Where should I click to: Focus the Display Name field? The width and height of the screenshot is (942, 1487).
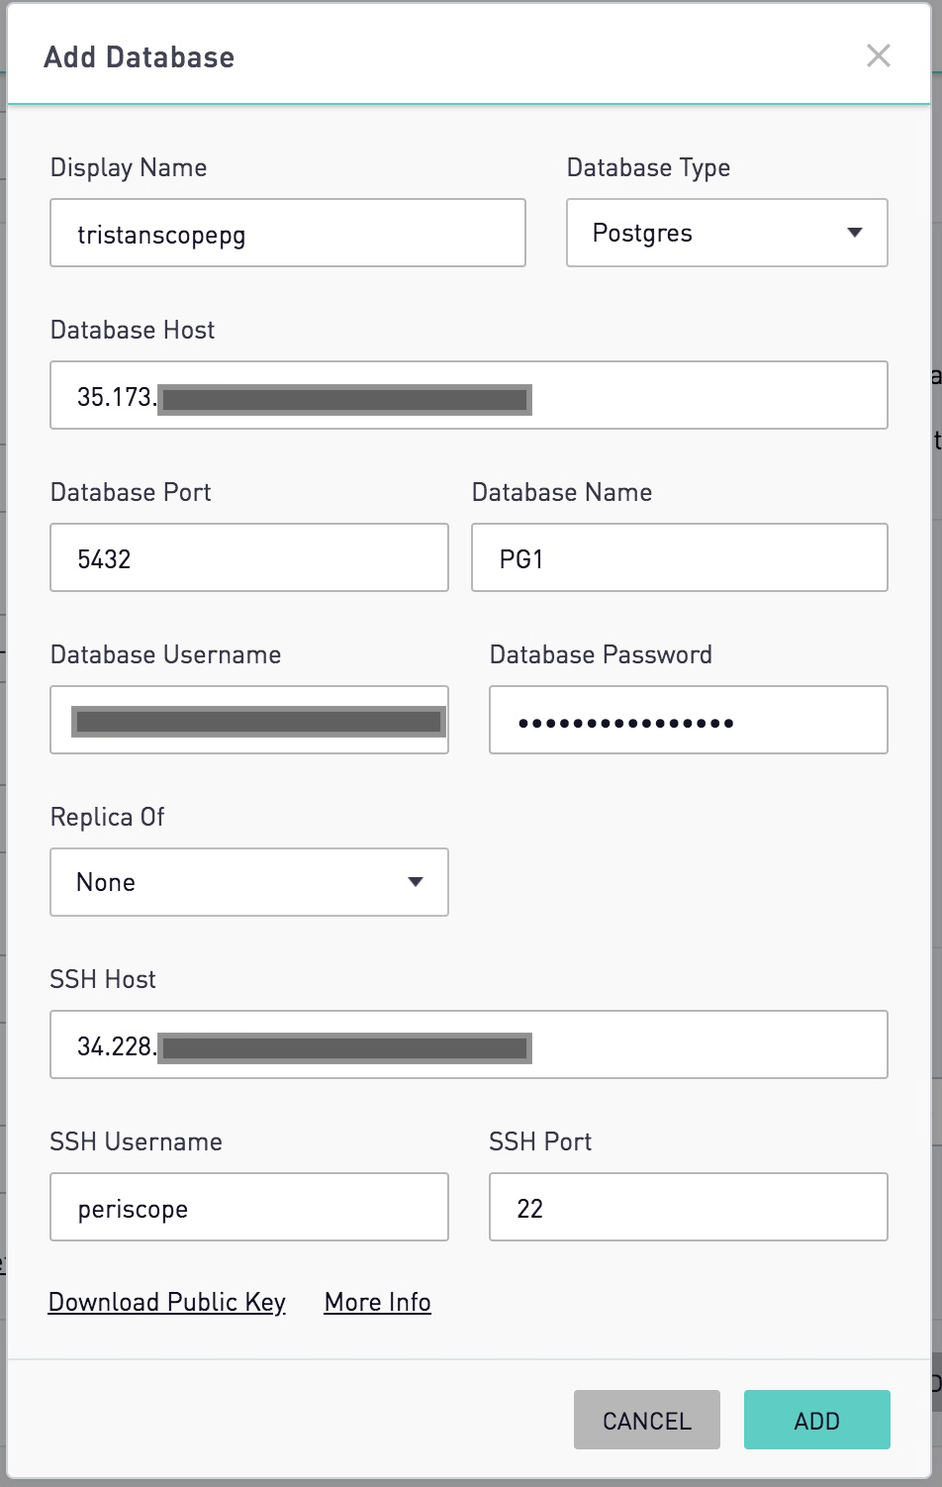(x=287, y=234)
